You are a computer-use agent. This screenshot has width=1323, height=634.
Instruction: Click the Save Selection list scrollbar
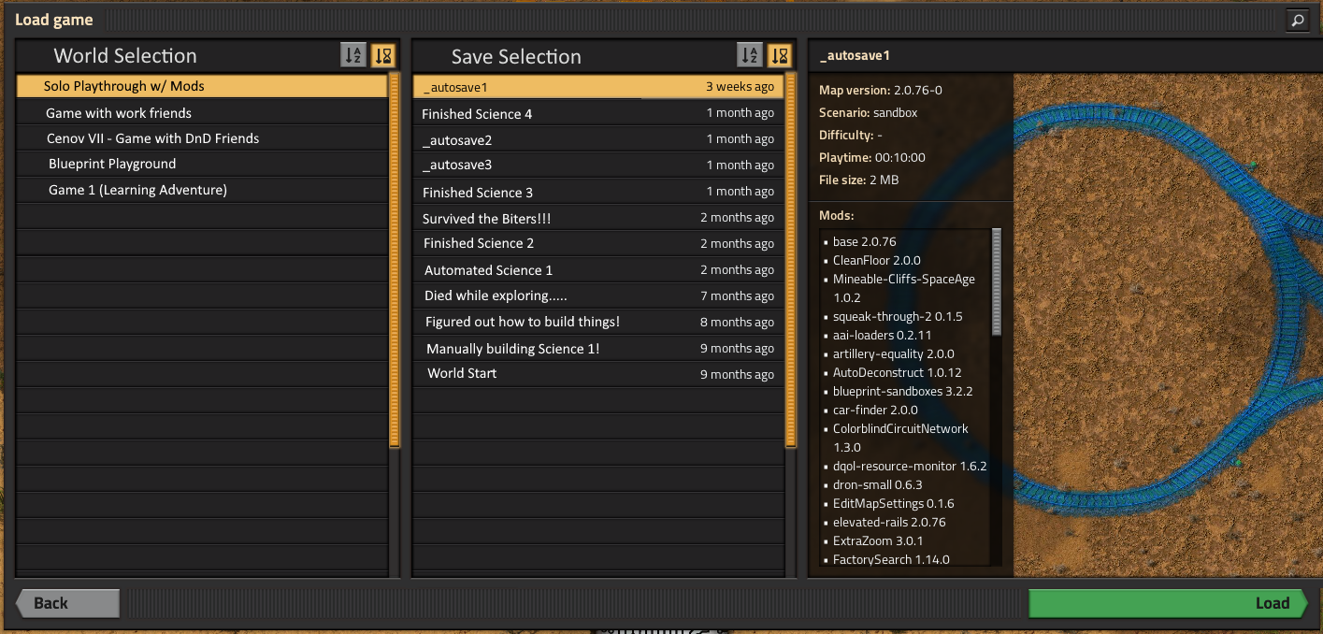click(x=791, y=260)
